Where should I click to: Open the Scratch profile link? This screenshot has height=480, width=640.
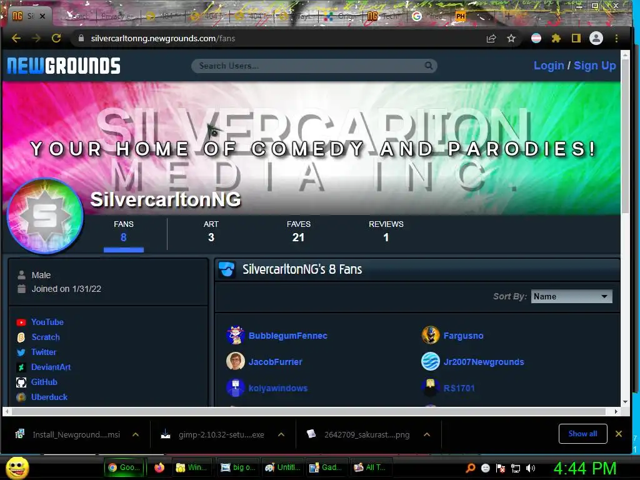tap(46, 337)
